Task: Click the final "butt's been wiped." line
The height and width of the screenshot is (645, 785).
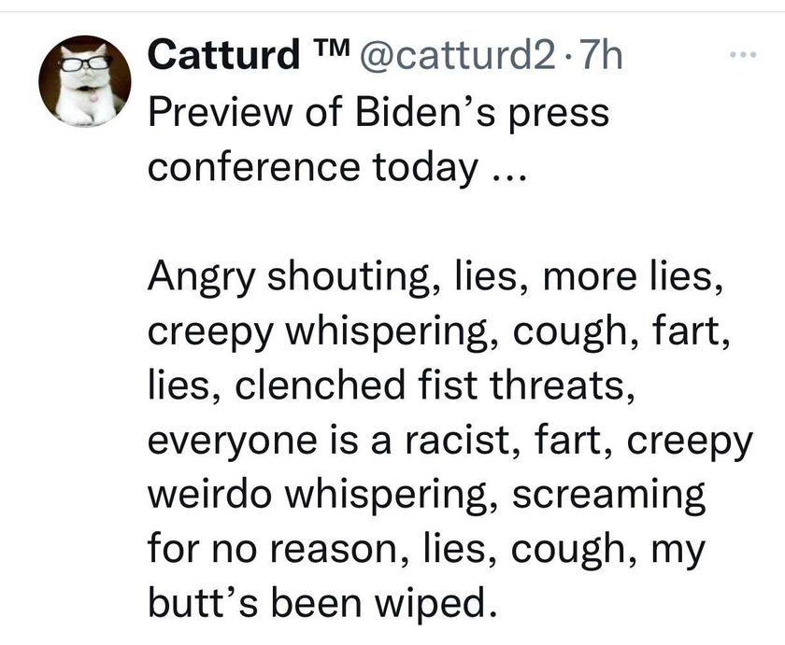Action: 323,603
